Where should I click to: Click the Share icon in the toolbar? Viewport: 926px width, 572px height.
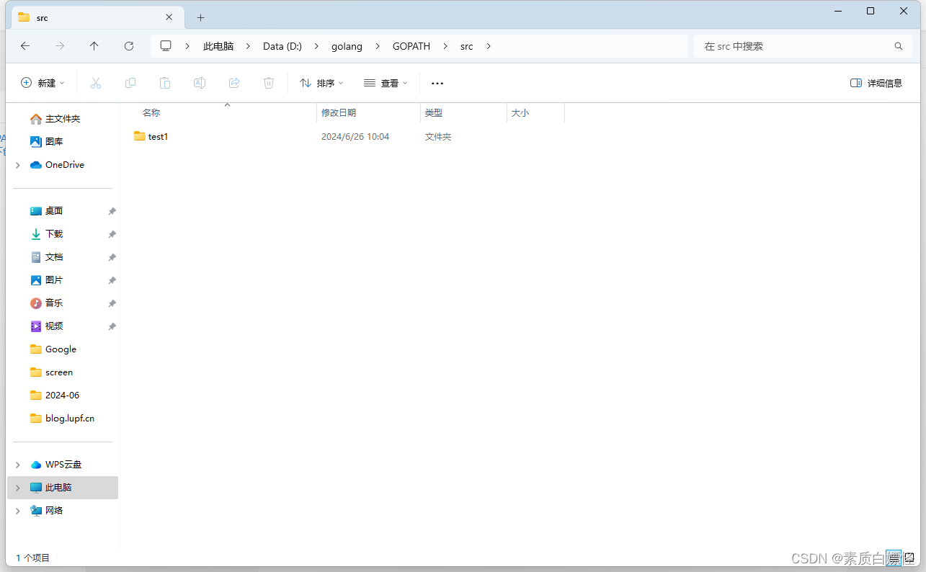[234, 83]
